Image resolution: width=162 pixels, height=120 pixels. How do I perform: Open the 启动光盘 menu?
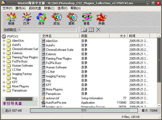click(35, 8)
